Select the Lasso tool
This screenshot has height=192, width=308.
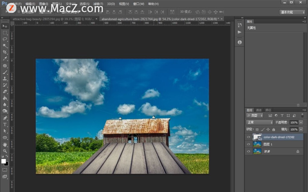coord(5,39)
